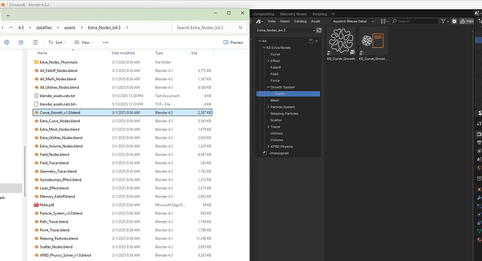Go to the assets folder in breadcrumb
The height and width of the screenshot is (261, 482).
70,28
